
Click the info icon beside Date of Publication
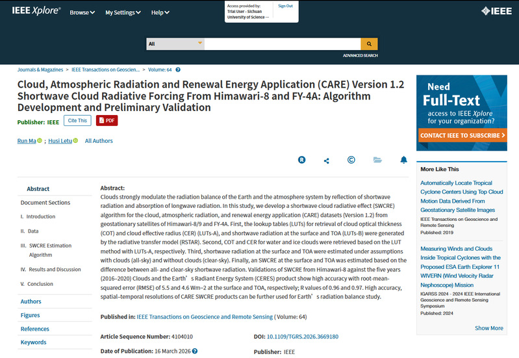point(195,351)
